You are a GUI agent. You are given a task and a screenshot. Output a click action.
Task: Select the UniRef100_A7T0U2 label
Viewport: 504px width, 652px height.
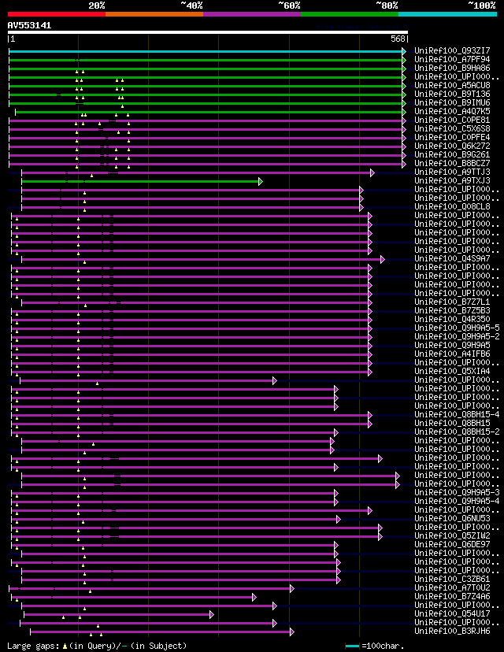tap(452, 588)
